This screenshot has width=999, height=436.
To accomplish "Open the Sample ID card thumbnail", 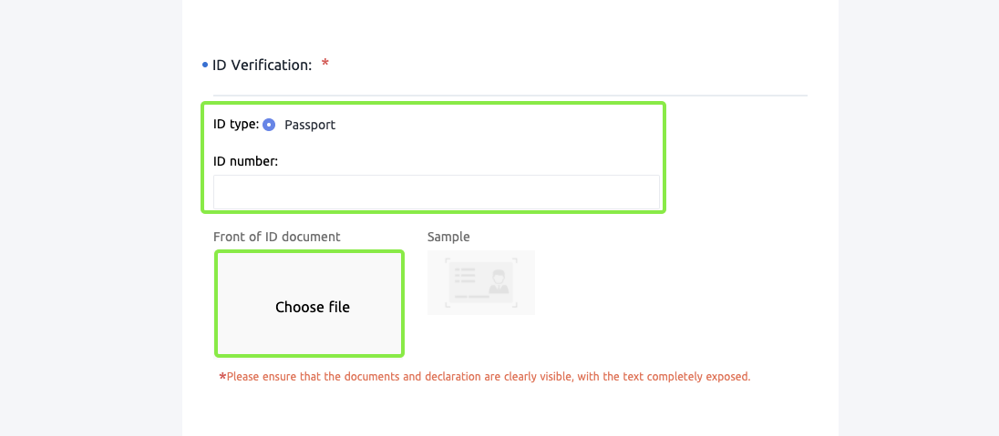I will (x=480, y=282).
